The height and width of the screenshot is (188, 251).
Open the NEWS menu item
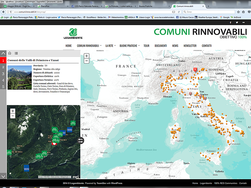pyautogui.click(x=175, y=46)
